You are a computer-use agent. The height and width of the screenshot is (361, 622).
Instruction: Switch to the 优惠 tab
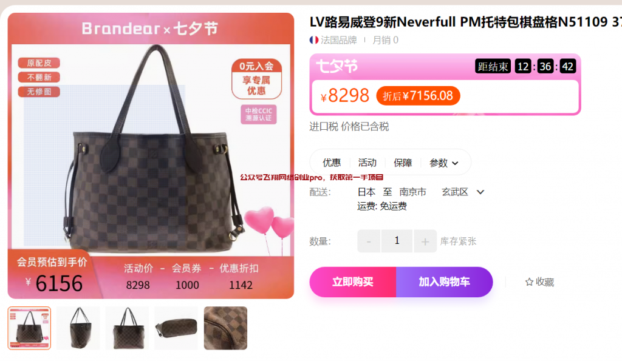(332, 163)
